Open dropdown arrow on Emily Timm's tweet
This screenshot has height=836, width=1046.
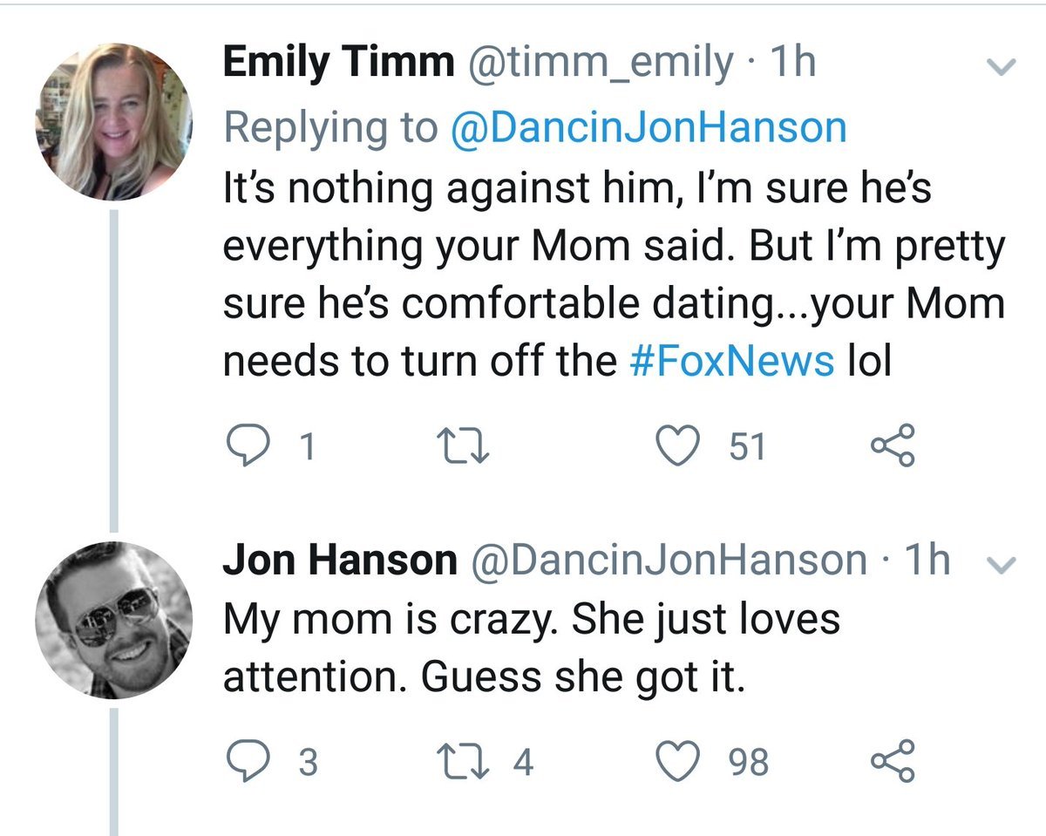(x=1004, y=67)
